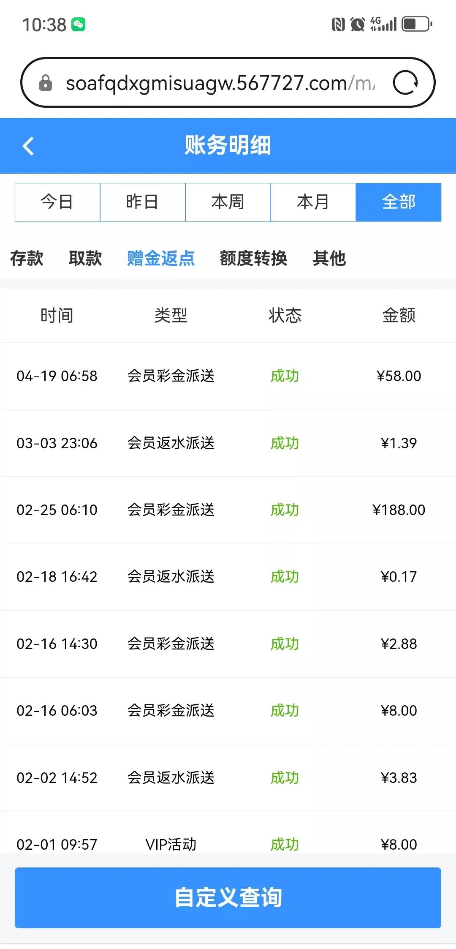Image resolution: width=456 pixels, height=949 pixels.
Task: Open the 存款 category tab
Action: 27,258
